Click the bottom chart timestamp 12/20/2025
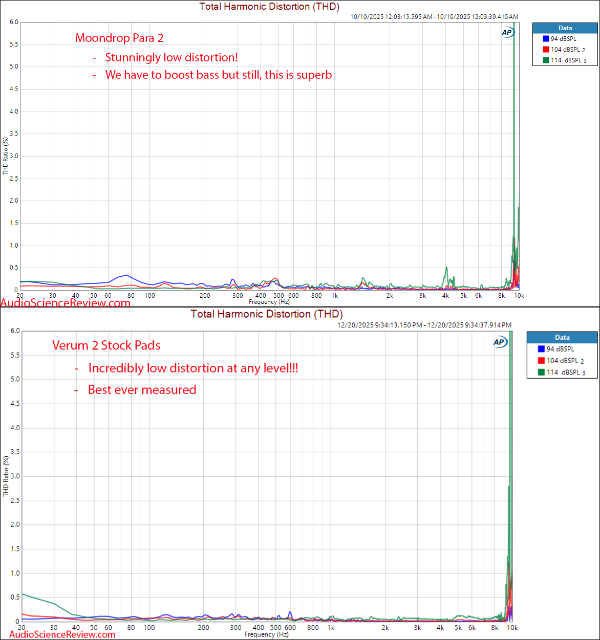 tap(424, 325)
